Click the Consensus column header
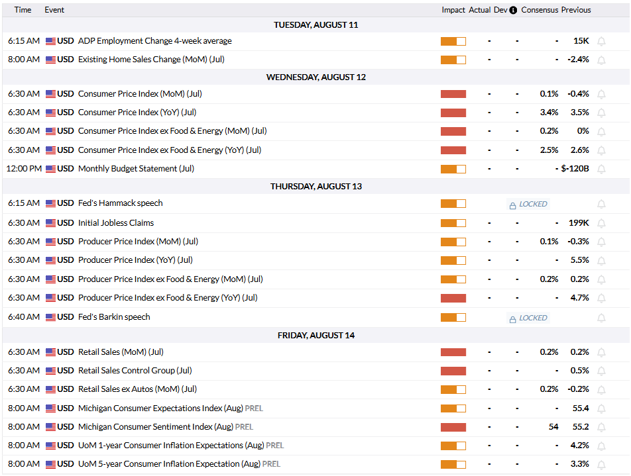This screenshot has height=476, width=631. point(540,10)
